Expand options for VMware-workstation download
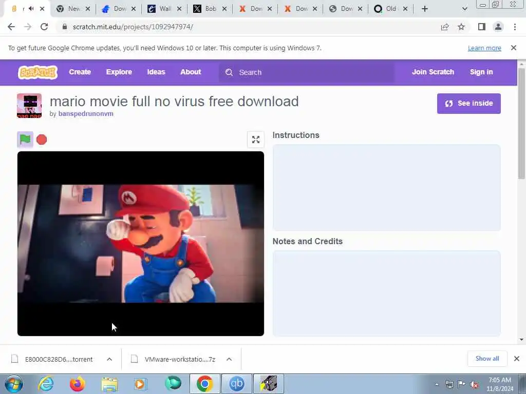The width and height of the screenshot is (526, 394). pyautogui.click(x=229, y=359)
